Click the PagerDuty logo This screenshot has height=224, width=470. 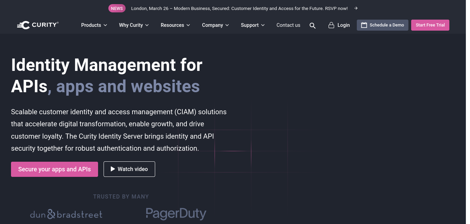176,214
